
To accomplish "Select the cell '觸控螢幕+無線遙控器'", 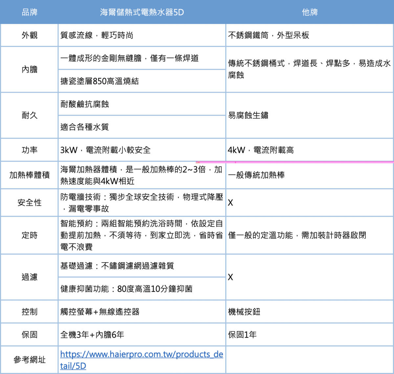I will [142, 312].
